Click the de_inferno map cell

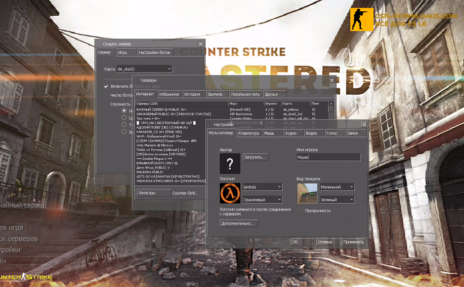point(291,109)
